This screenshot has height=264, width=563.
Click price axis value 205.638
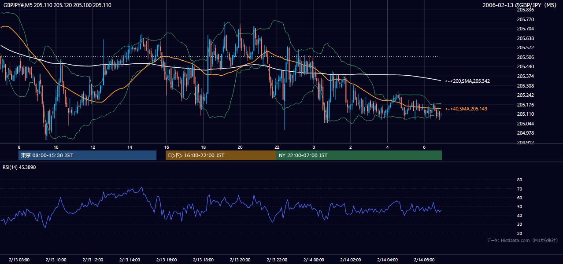pos(525,38)
